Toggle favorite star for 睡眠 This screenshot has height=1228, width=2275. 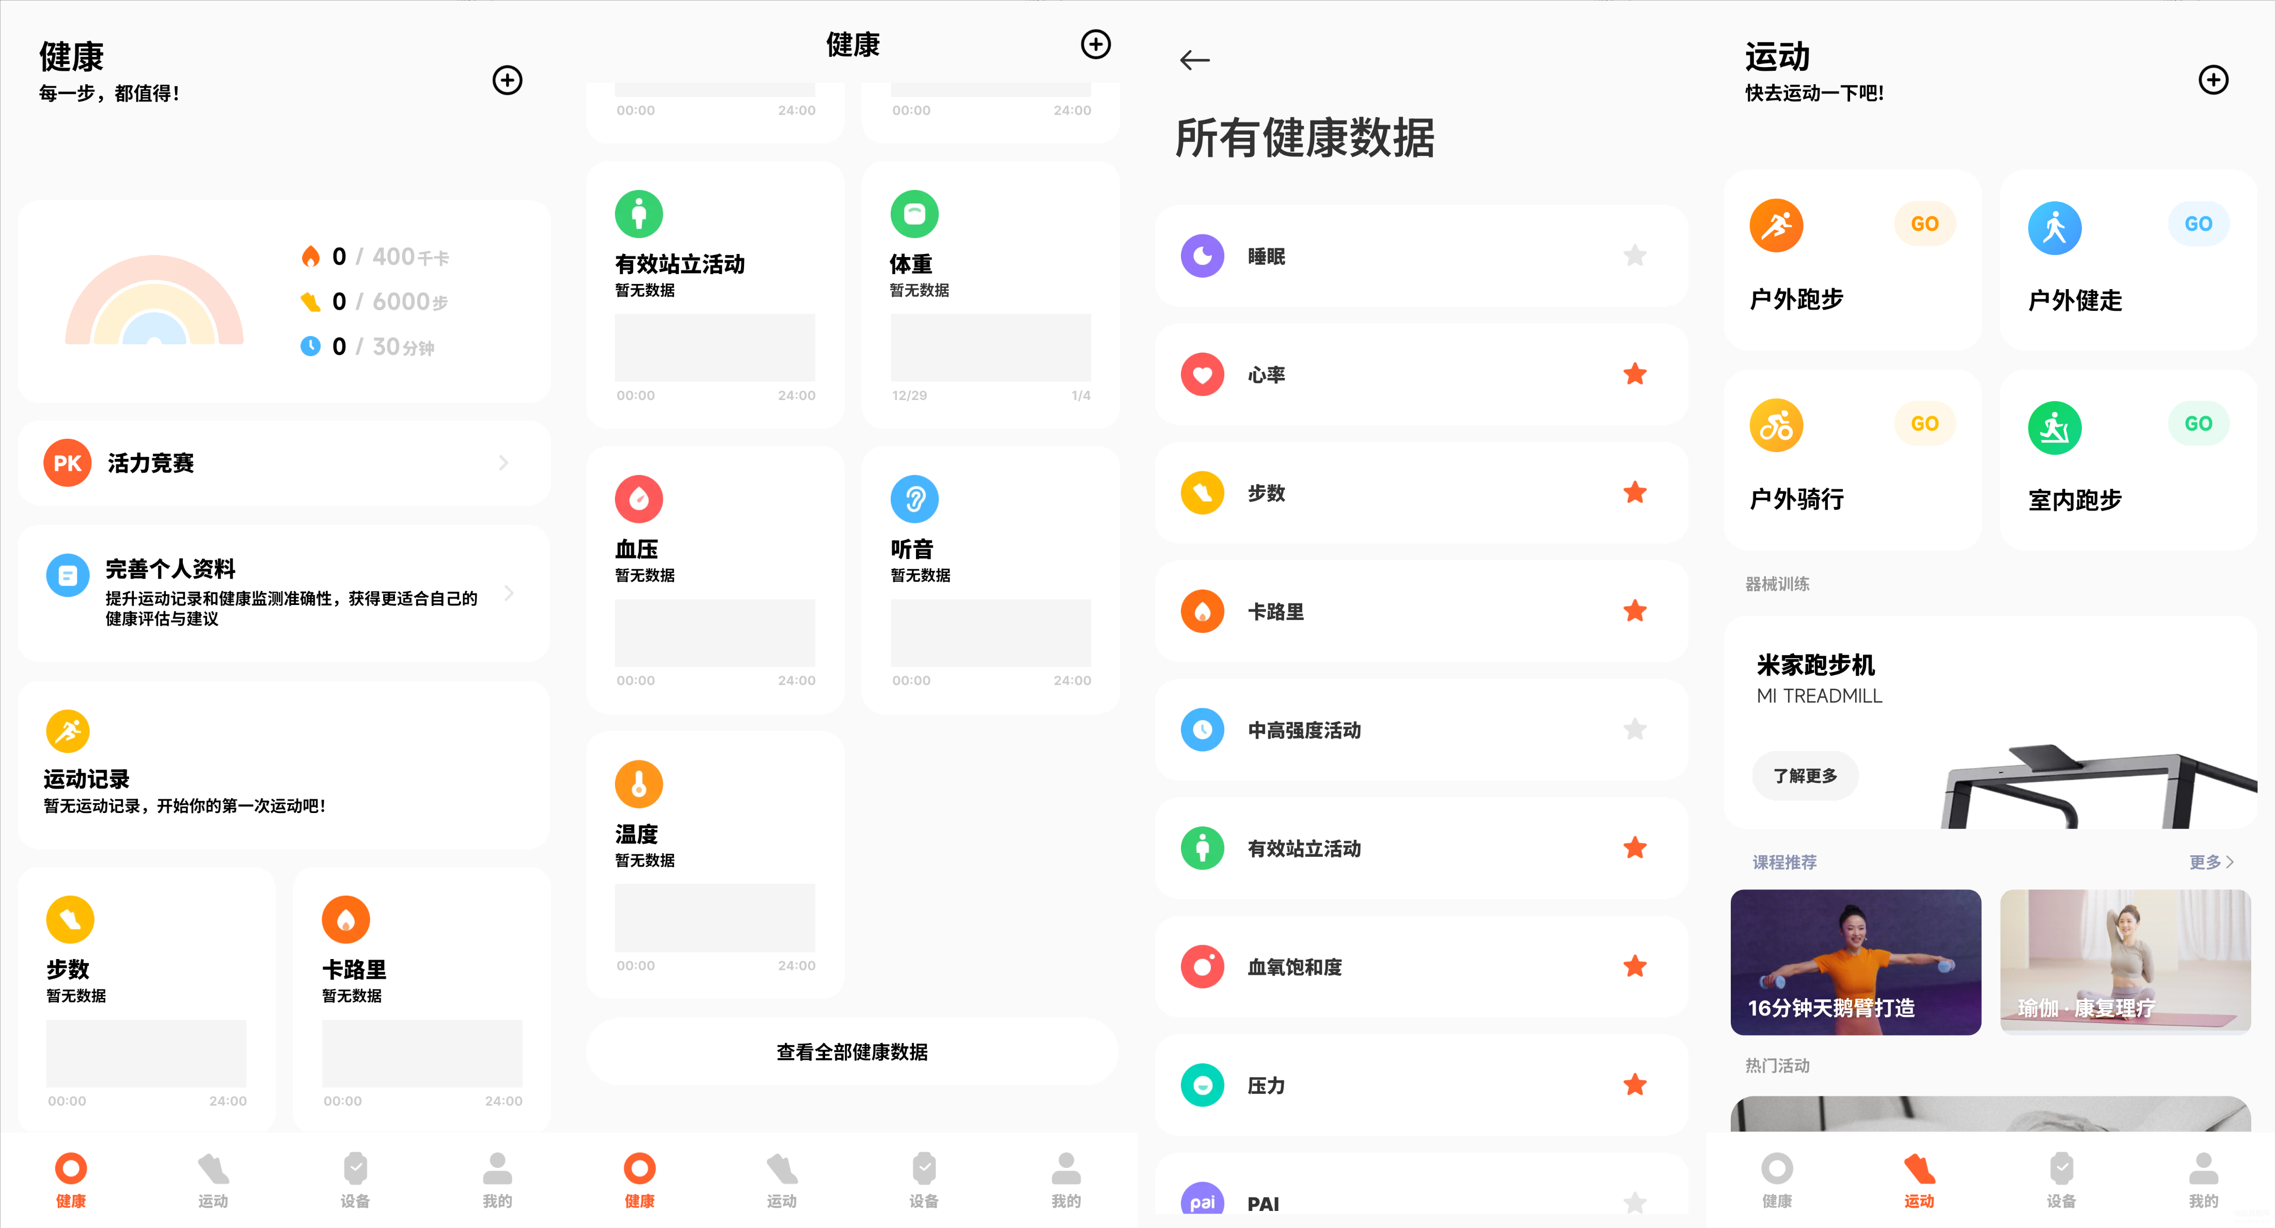pos(1635,256)
